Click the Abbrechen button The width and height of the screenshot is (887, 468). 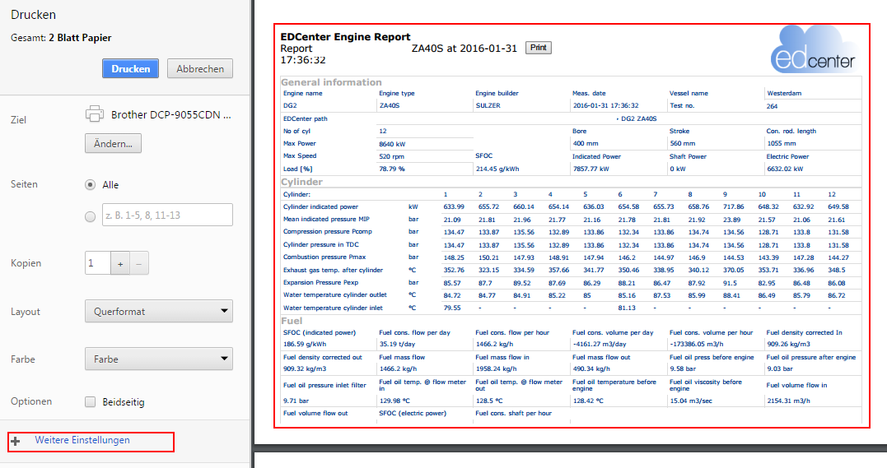(199, 68)
